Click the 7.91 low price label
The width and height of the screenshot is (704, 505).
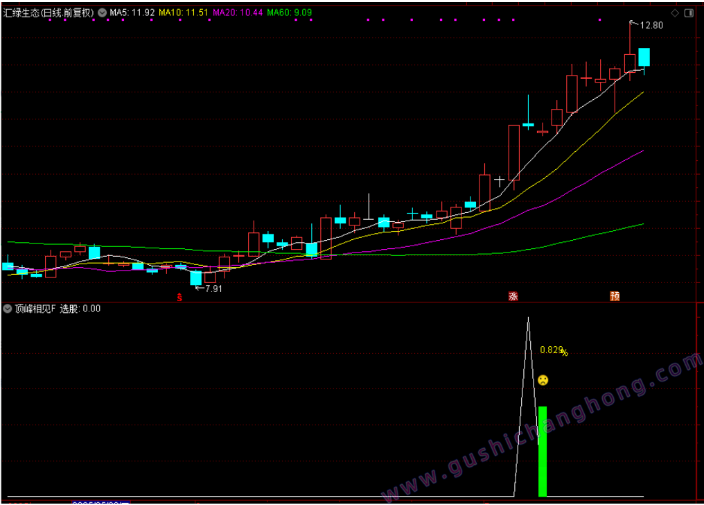coord(213,289)
